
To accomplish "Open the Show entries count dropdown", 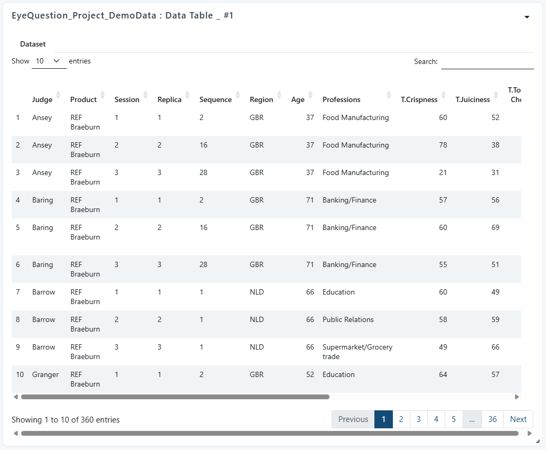I will coord(49,61).
